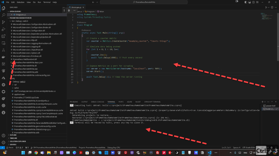Open Visual Studio Code from Windows taskbar
Viewport: 279px width, 156px height.
(210, 153)
